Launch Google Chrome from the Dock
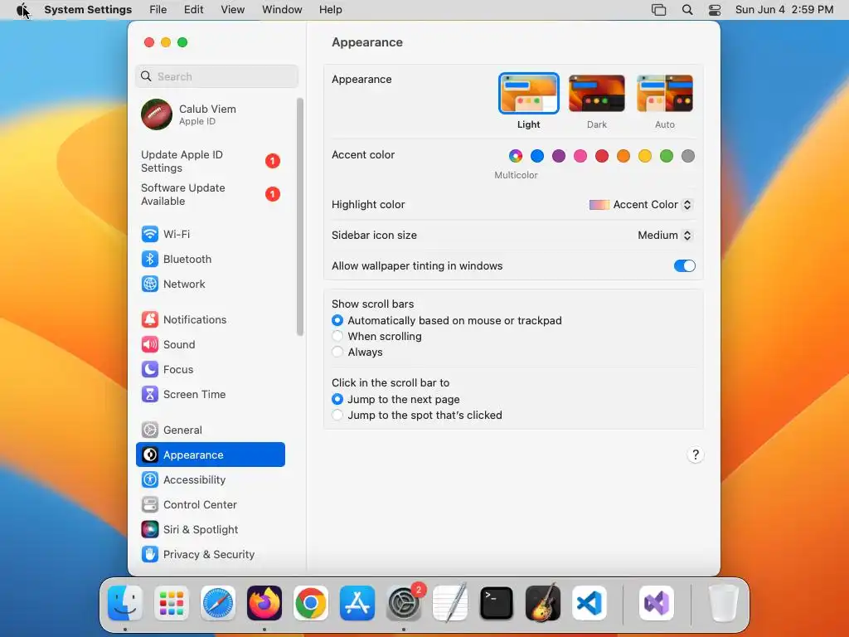 pos(311,603)
